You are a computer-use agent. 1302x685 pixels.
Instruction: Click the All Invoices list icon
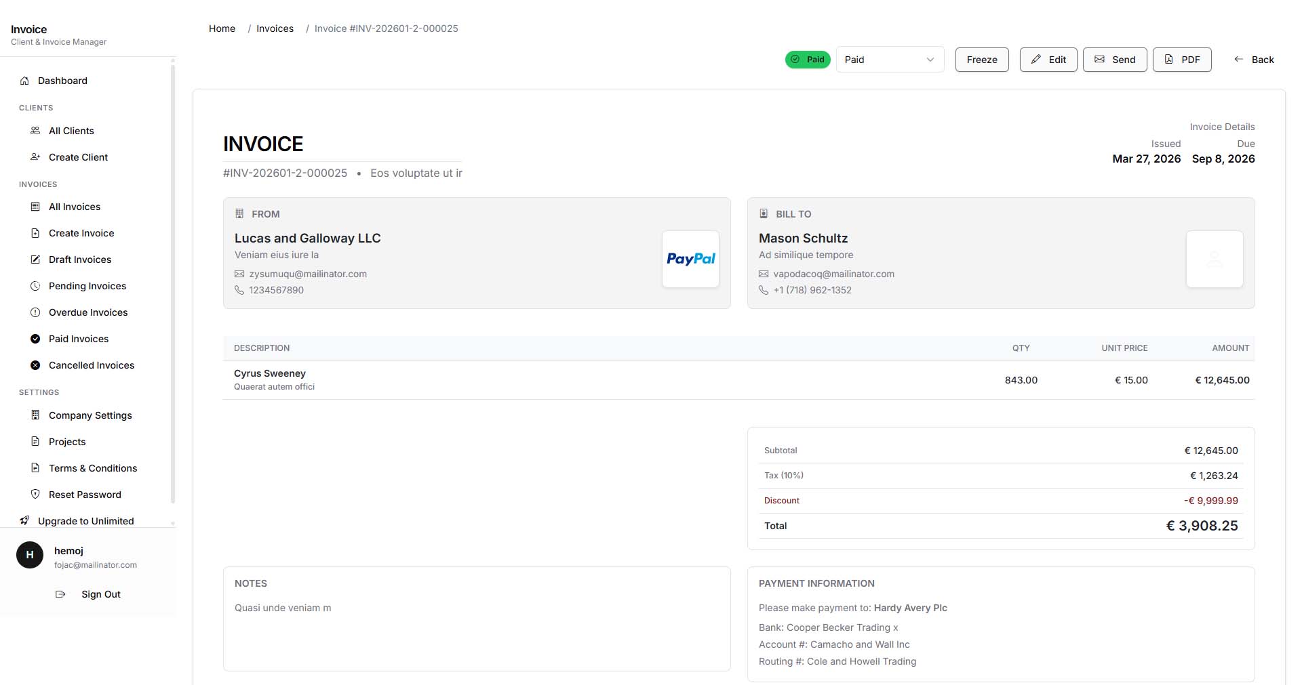pos(35,207)
